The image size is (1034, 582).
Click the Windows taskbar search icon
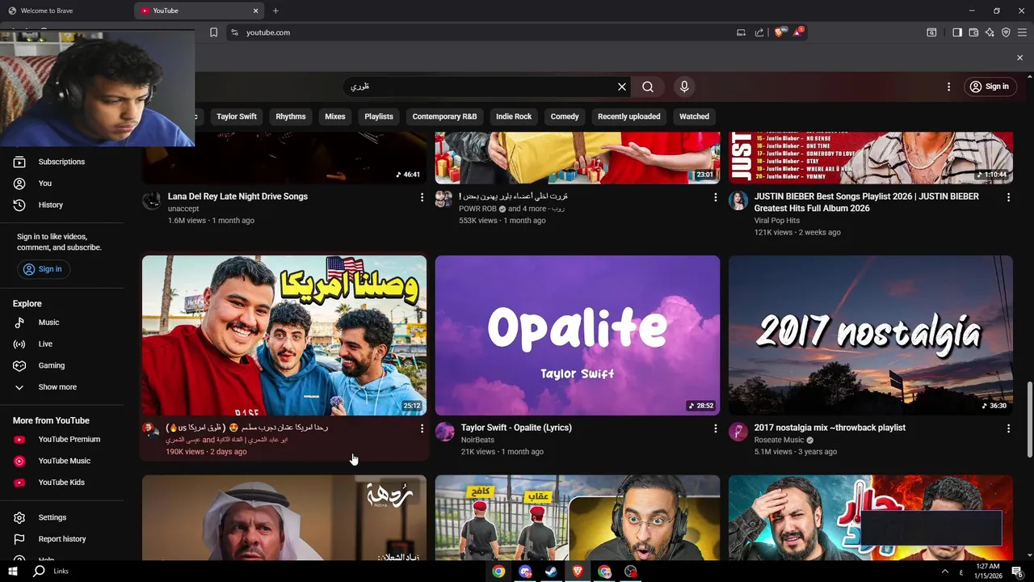39,571
